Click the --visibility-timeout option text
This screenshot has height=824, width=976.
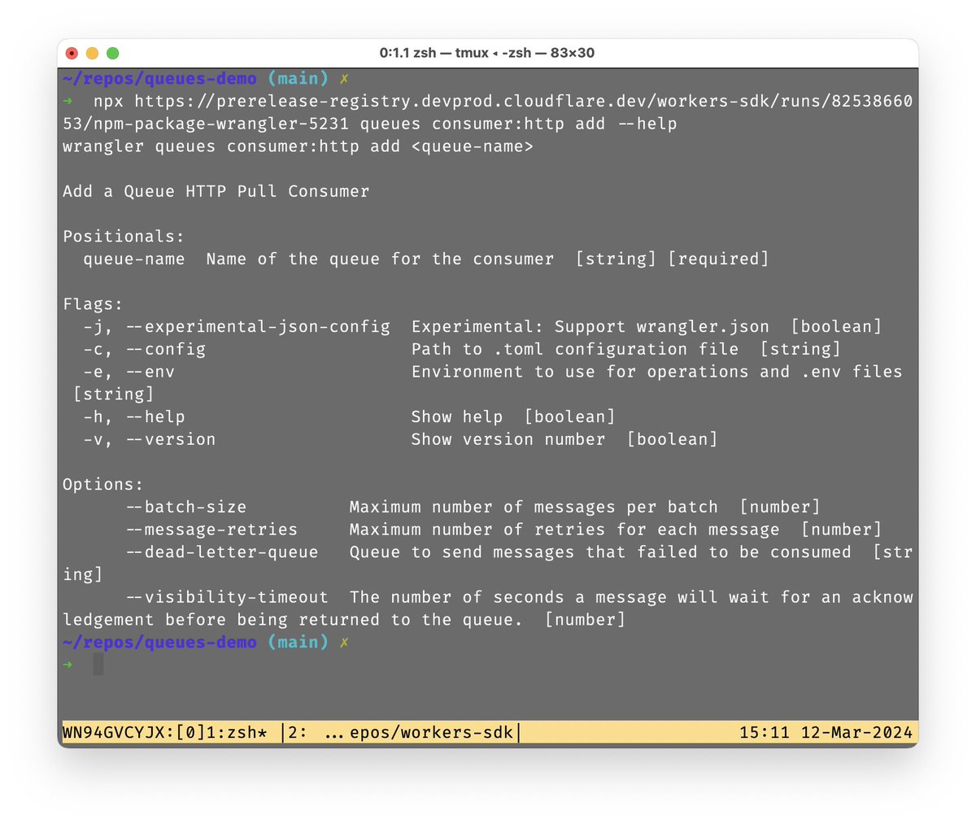click(x=226, y=597)
